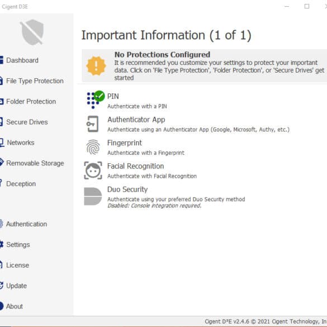Click 'Authenticate with a PIN' description

coord(137,106)
